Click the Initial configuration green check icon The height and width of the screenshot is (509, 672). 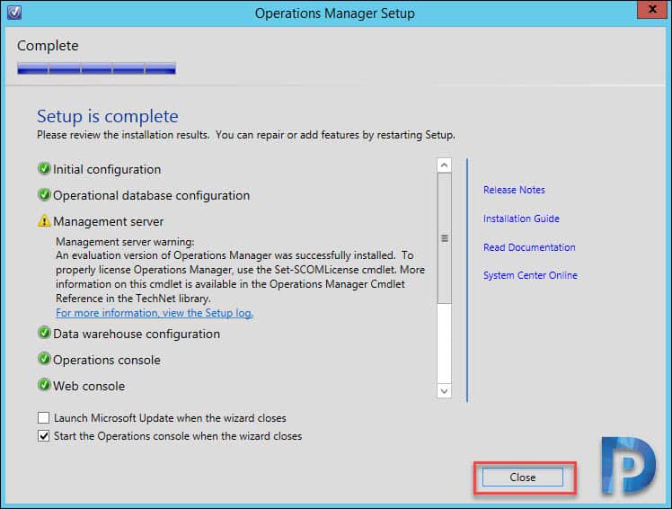coord(44,169)
